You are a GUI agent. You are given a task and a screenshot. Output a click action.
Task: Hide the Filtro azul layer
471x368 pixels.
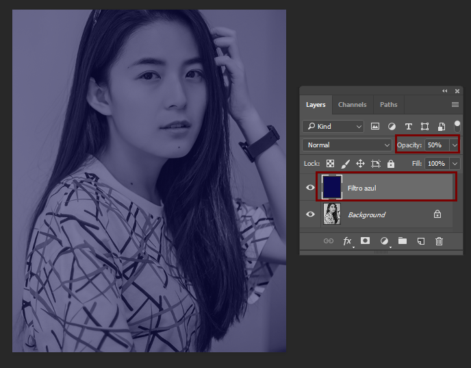(x=310, y=187)
